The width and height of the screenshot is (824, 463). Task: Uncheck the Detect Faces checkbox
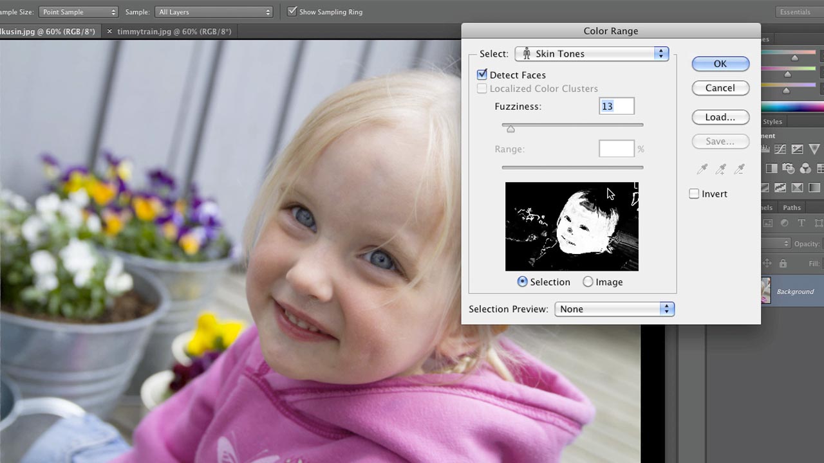(x=482, y=75)
